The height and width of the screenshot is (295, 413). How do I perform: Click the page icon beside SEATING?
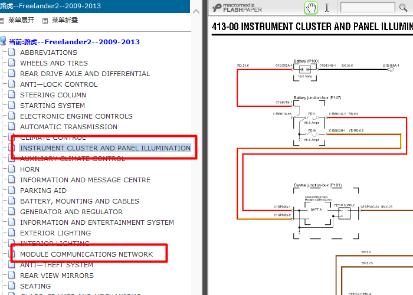point(12,286)
